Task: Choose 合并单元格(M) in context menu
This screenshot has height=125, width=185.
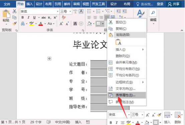Action: point(127,62)
